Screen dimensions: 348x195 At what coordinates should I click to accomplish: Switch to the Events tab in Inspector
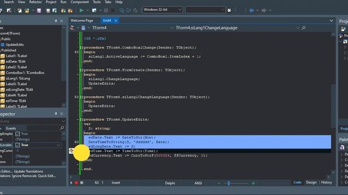(x=11, y=128)
